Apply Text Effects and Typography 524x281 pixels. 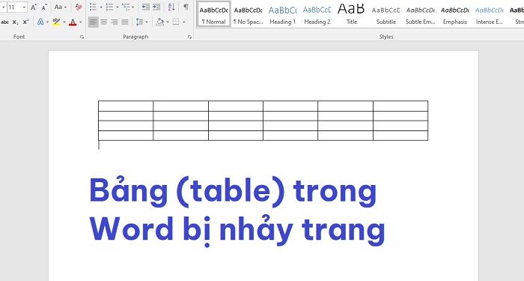(x=40, y=22)
